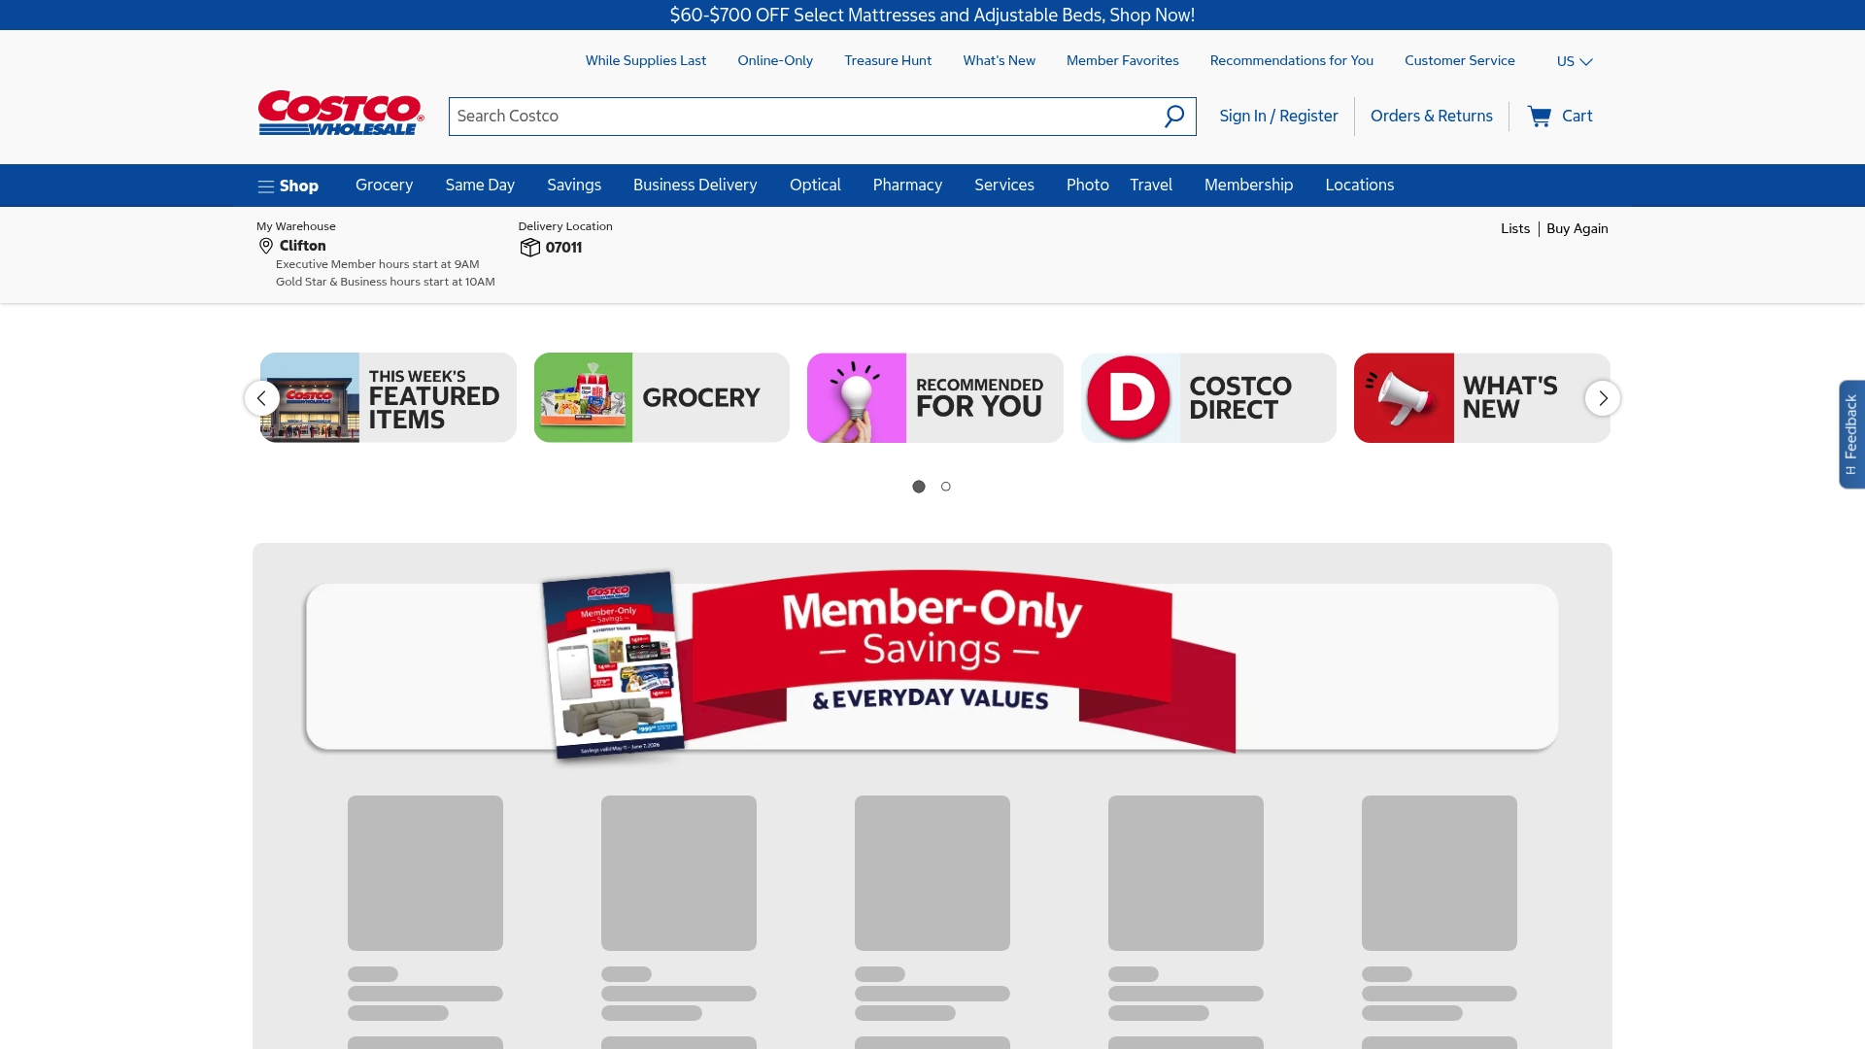The height and width of the screenshot is (1049, 1865).
Task: Open Recommendations for You link
Action: pyautogui.click(x=1292, y=60)
